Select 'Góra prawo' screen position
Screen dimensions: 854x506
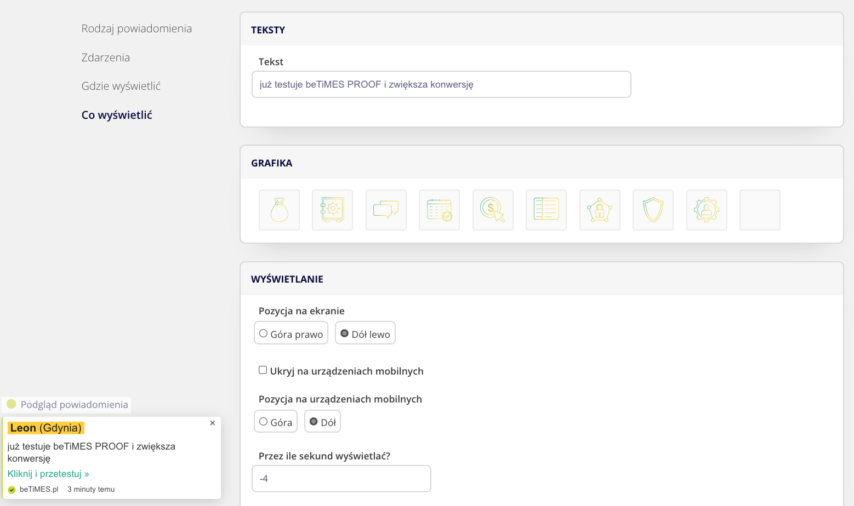point(264,334)
